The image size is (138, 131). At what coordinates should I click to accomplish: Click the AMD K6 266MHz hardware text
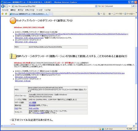tap(53, 99)
